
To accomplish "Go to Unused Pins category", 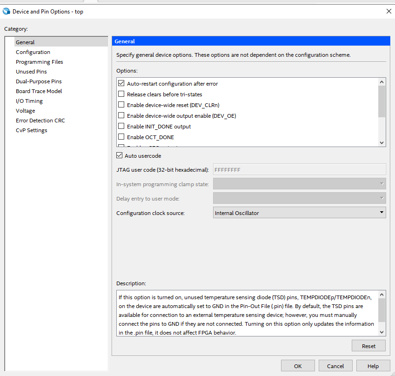I will (x=31, y=72).
